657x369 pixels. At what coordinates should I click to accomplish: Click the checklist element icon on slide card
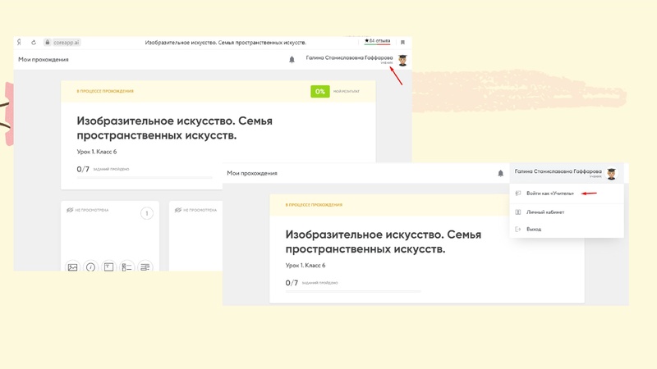tap(126, 267)
